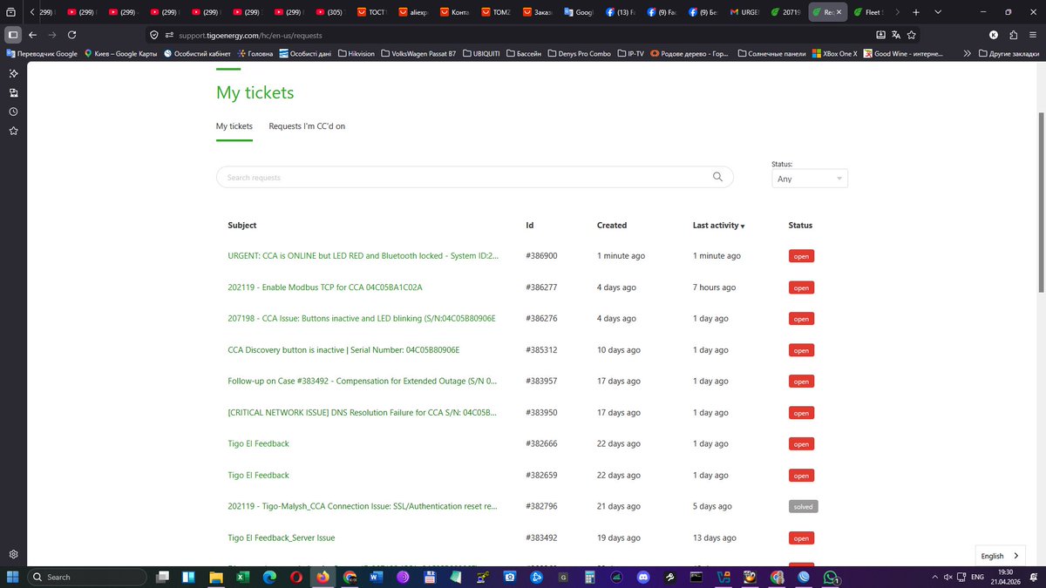Open sidebar settings gear icon
The image size is (1046, 588).
14,554
